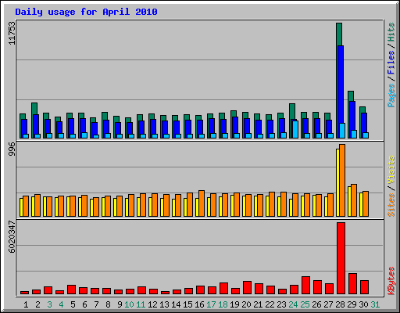400x313 pixels.
Task: Click day label 22 on the axis
Action: coord(270,304)
